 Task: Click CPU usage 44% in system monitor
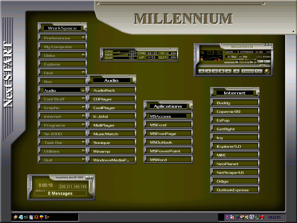coord(133,51)
